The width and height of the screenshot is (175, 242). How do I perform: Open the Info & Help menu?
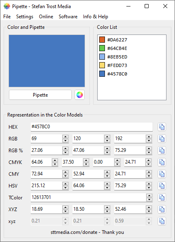[x=96, y=17]
